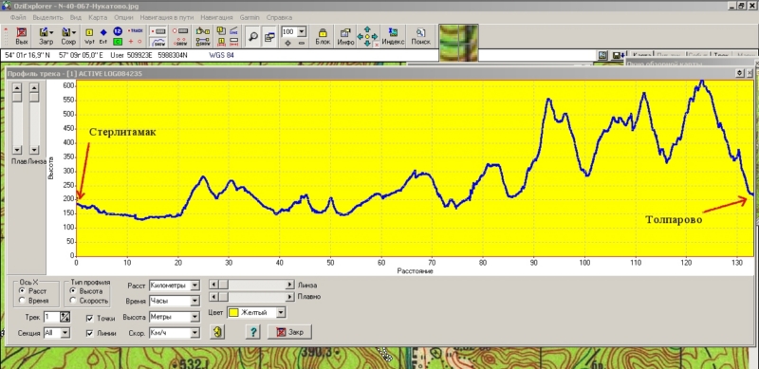759x369 pixels.
Task: Open the 100 zoom level dropdown
Action: [x=302, y=31]
